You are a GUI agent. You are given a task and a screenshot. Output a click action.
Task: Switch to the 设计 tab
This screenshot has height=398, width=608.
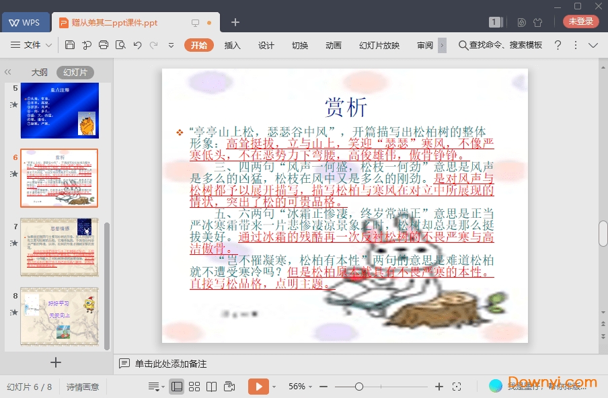(x=266, y=45)
